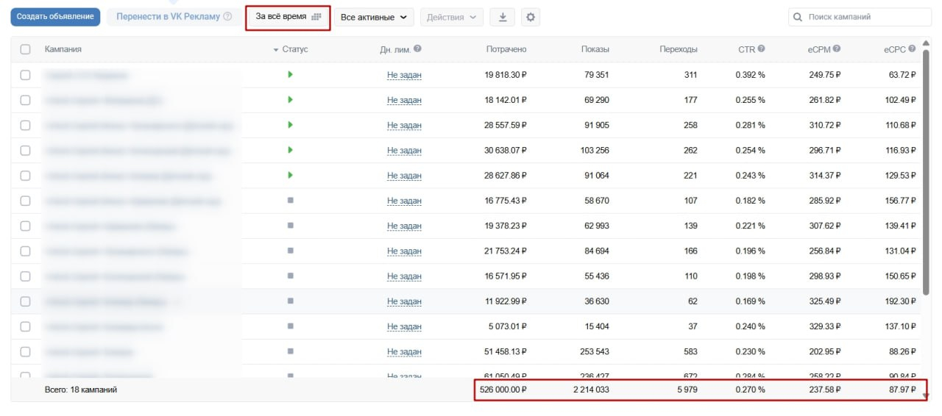Click the help icon next to CTR header

coord(761,49)
